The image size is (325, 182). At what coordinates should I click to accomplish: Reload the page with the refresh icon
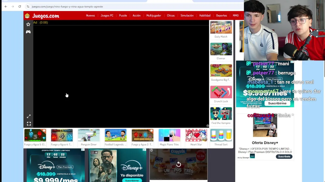click(x=20, y=7)
